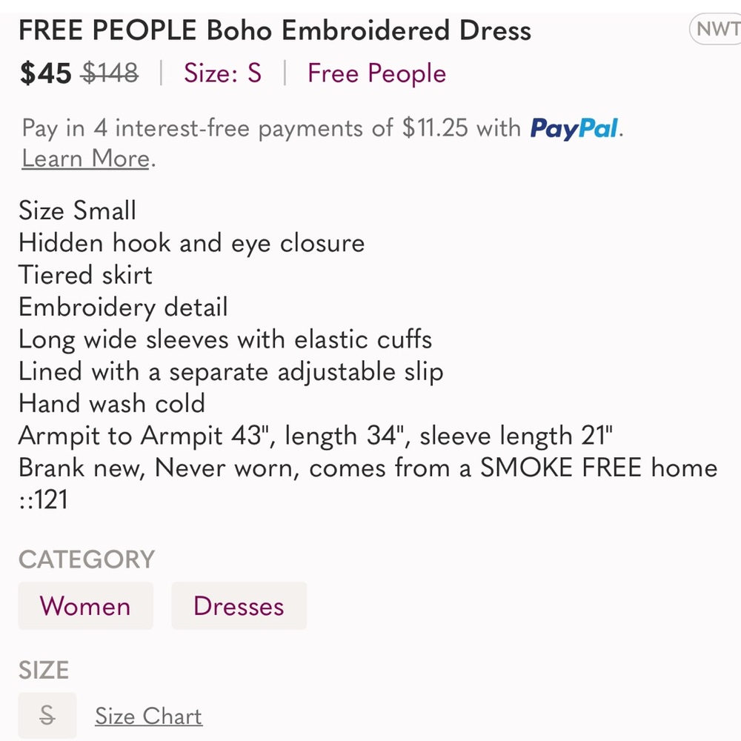Select the Women category
The height and width of the screenshot is (741, 741).
click(85, 605)
